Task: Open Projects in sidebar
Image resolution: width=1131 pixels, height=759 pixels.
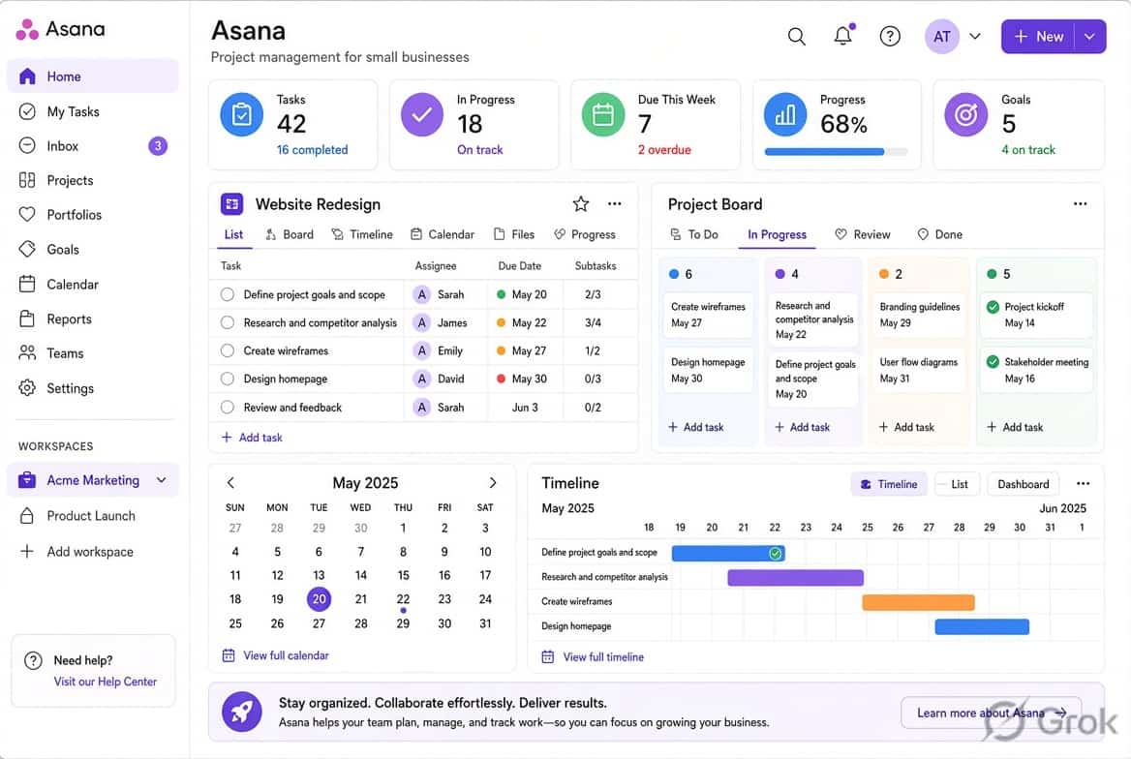Action: pyautogui.click(x=93, y=180)
